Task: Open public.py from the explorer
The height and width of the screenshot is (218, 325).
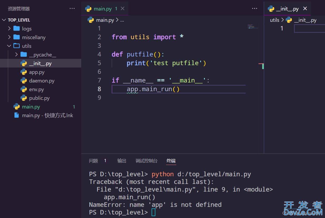Action: 40,98
